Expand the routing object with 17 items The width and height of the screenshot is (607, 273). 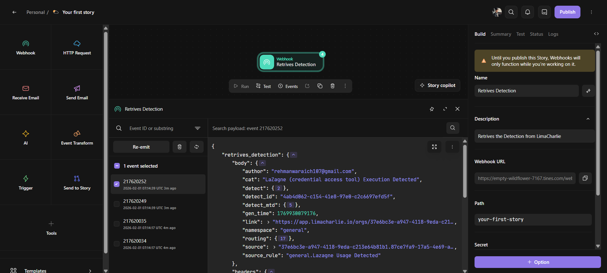coord(283,239)
